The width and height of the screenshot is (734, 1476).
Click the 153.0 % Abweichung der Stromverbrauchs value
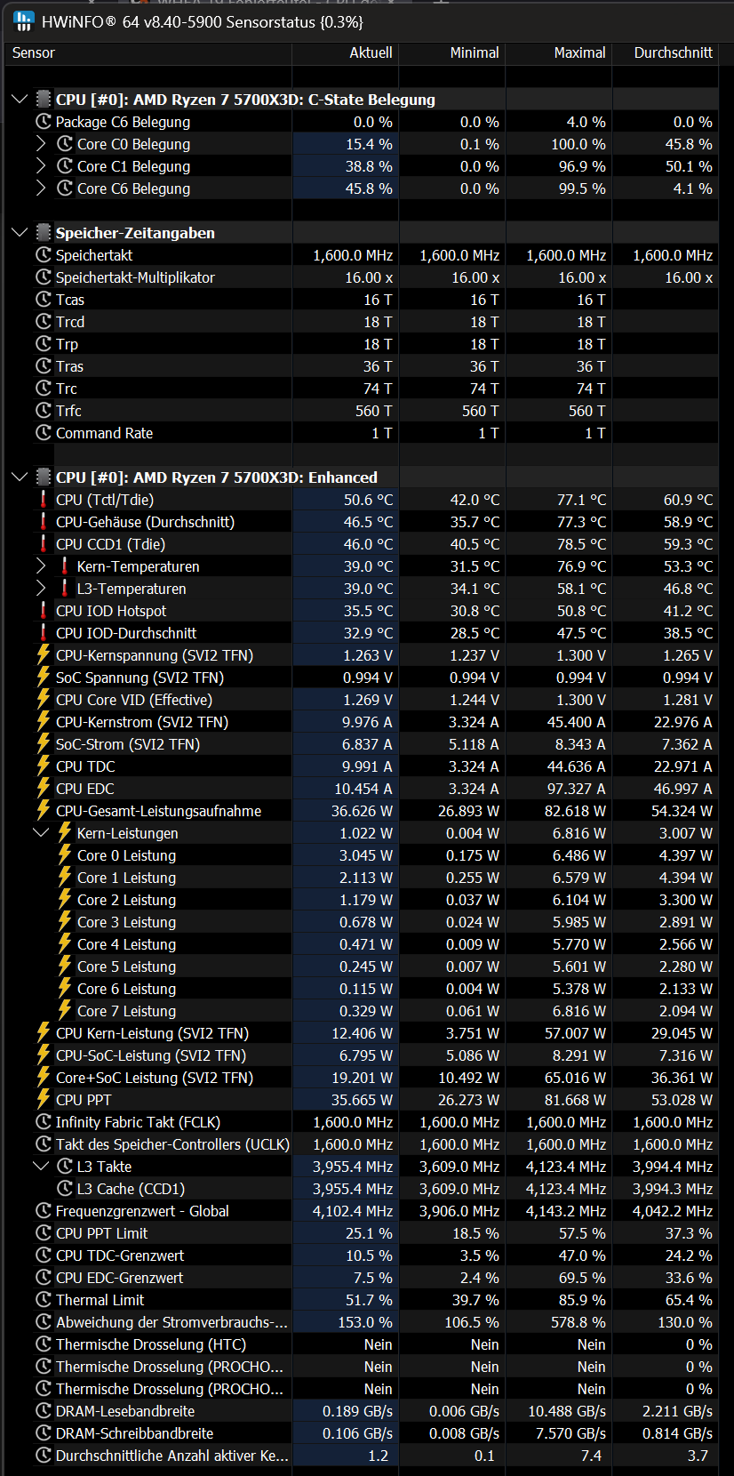[364, 1322]
